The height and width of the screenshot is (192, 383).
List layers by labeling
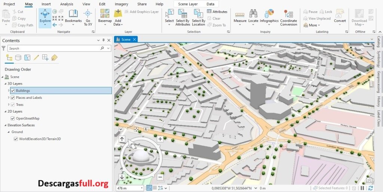54,58
